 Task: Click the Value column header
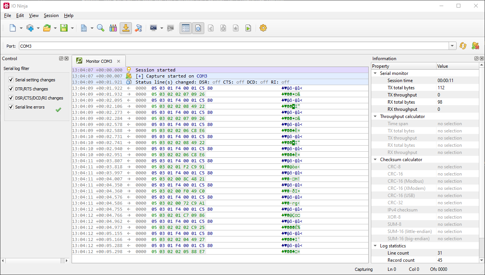pyautogui.click(x=457, y=66)
